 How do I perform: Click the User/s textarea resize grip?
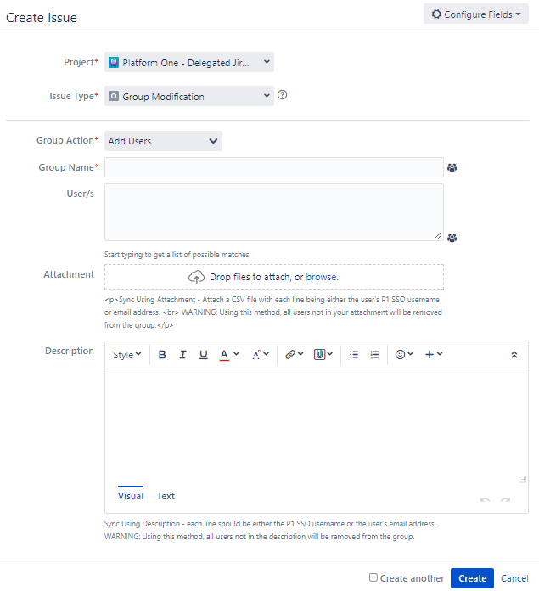438,235
